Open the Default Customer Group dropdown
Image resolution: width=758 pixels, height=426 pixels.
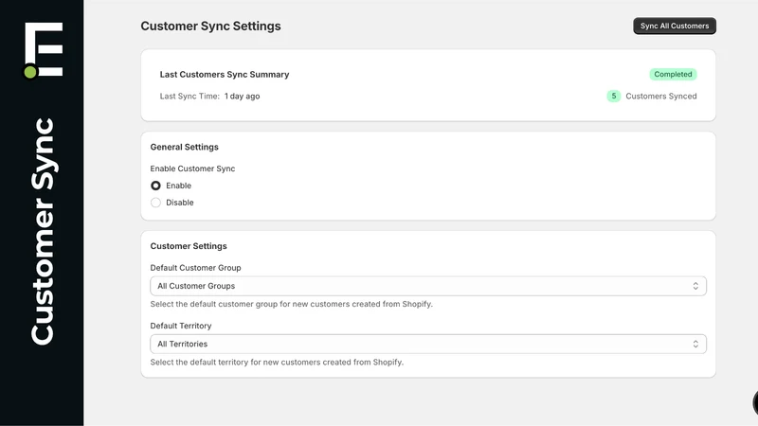(428, 286)
